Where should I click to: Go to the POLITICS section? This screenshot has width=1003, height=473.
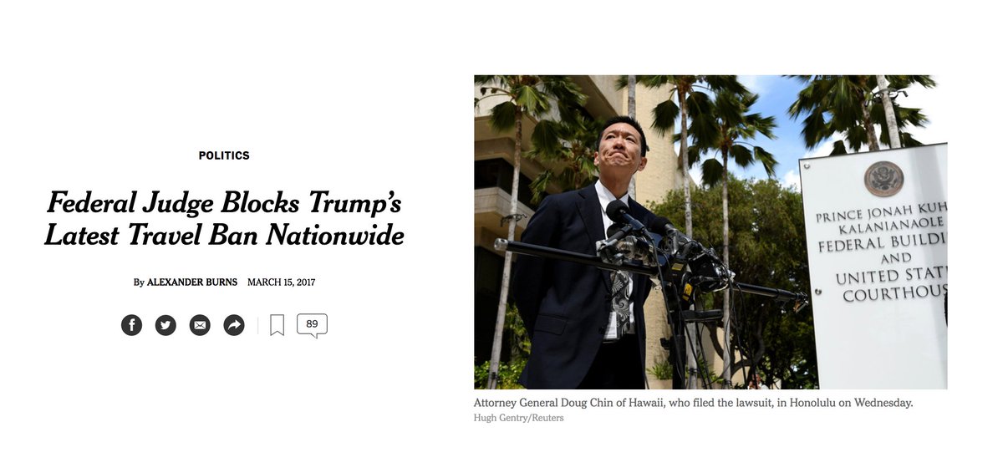coord(224,155)
